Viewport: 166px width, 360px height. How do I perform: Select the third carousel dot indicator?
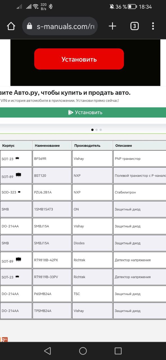pyautogui.click(x=101, y=130)
